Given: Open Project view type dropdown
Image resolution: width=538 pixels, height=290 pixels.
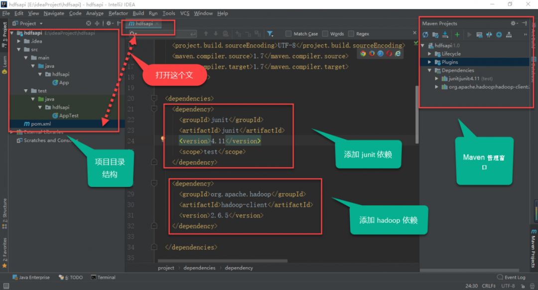Looking at the screenshot, I should click(27, 23).
